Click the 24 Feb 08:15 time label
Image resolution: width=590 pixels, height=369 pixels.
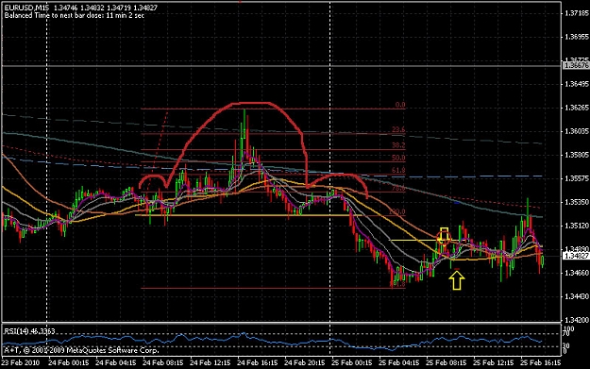[x=163, y=362]
